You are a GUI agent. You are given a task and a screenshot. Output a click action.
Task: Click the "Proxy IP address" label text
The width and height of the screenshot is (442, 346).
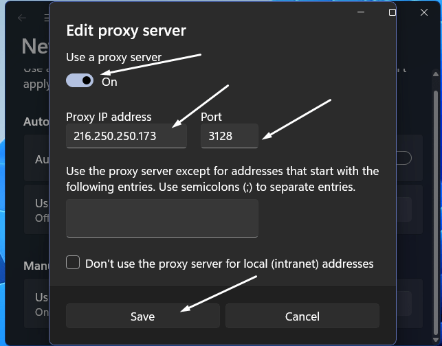click(109, 117)
